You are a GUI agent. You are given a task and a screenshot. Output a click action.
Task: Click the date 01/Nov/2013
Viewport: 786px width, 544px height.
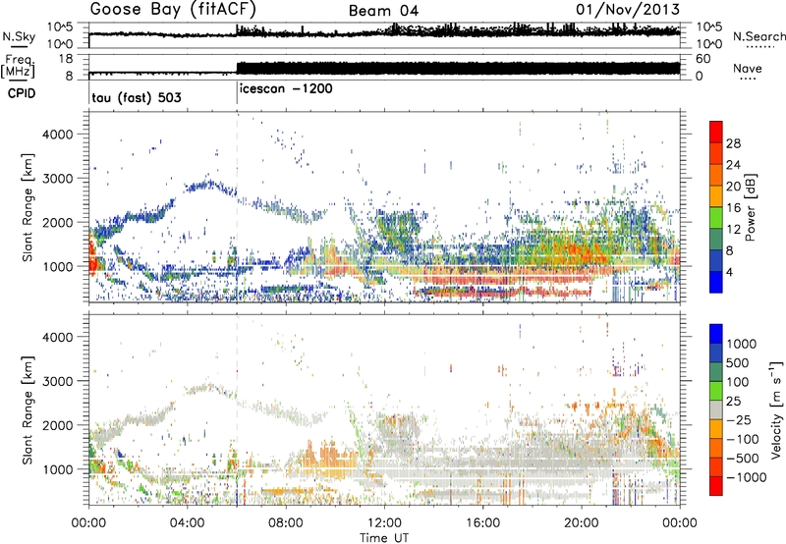point(628,9)
